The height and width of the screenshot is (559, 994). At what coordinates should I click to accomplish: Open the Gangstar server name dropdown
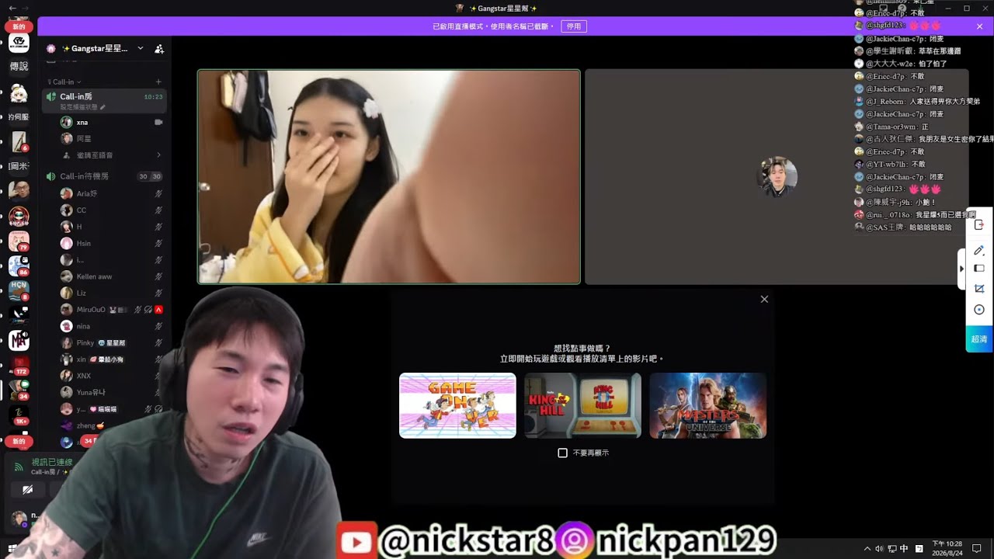[141, 48]
